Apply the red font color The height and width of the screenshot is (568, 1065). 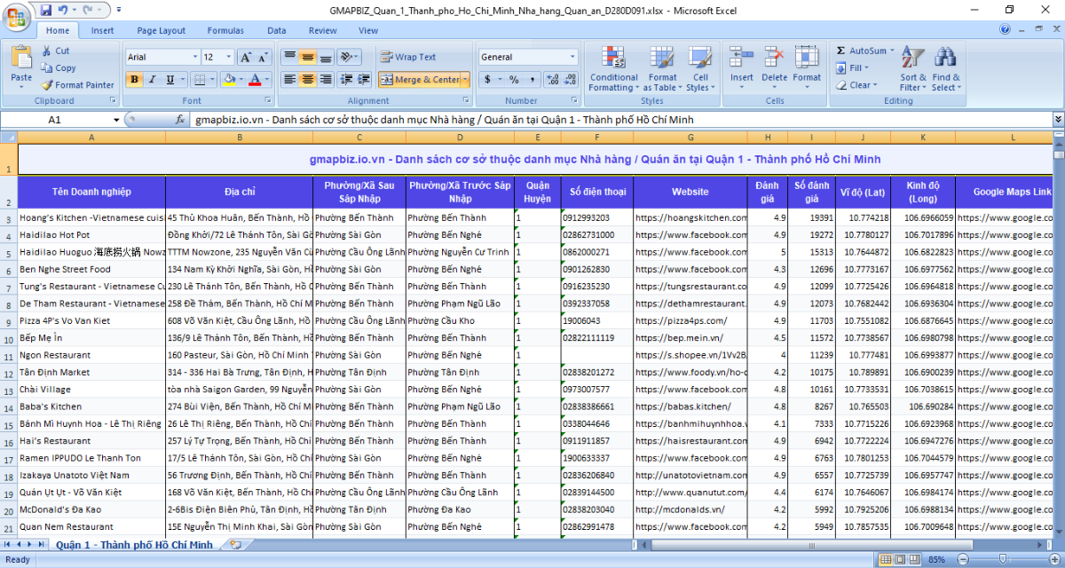[255, 80]
